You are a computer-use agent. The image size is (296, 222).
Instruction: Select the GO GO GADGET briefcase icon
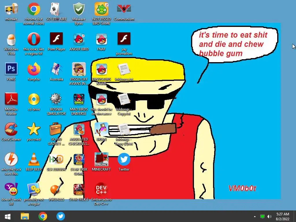tap(55, 129)
